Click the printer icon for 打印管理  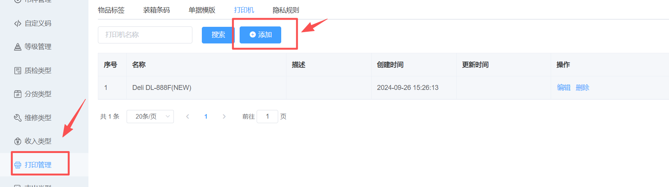(x=17, y=165)
